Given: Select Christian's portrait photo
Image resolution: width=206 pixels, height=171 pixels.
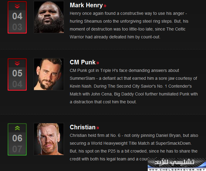Looking at the screenshot, I should pos(49,139).
